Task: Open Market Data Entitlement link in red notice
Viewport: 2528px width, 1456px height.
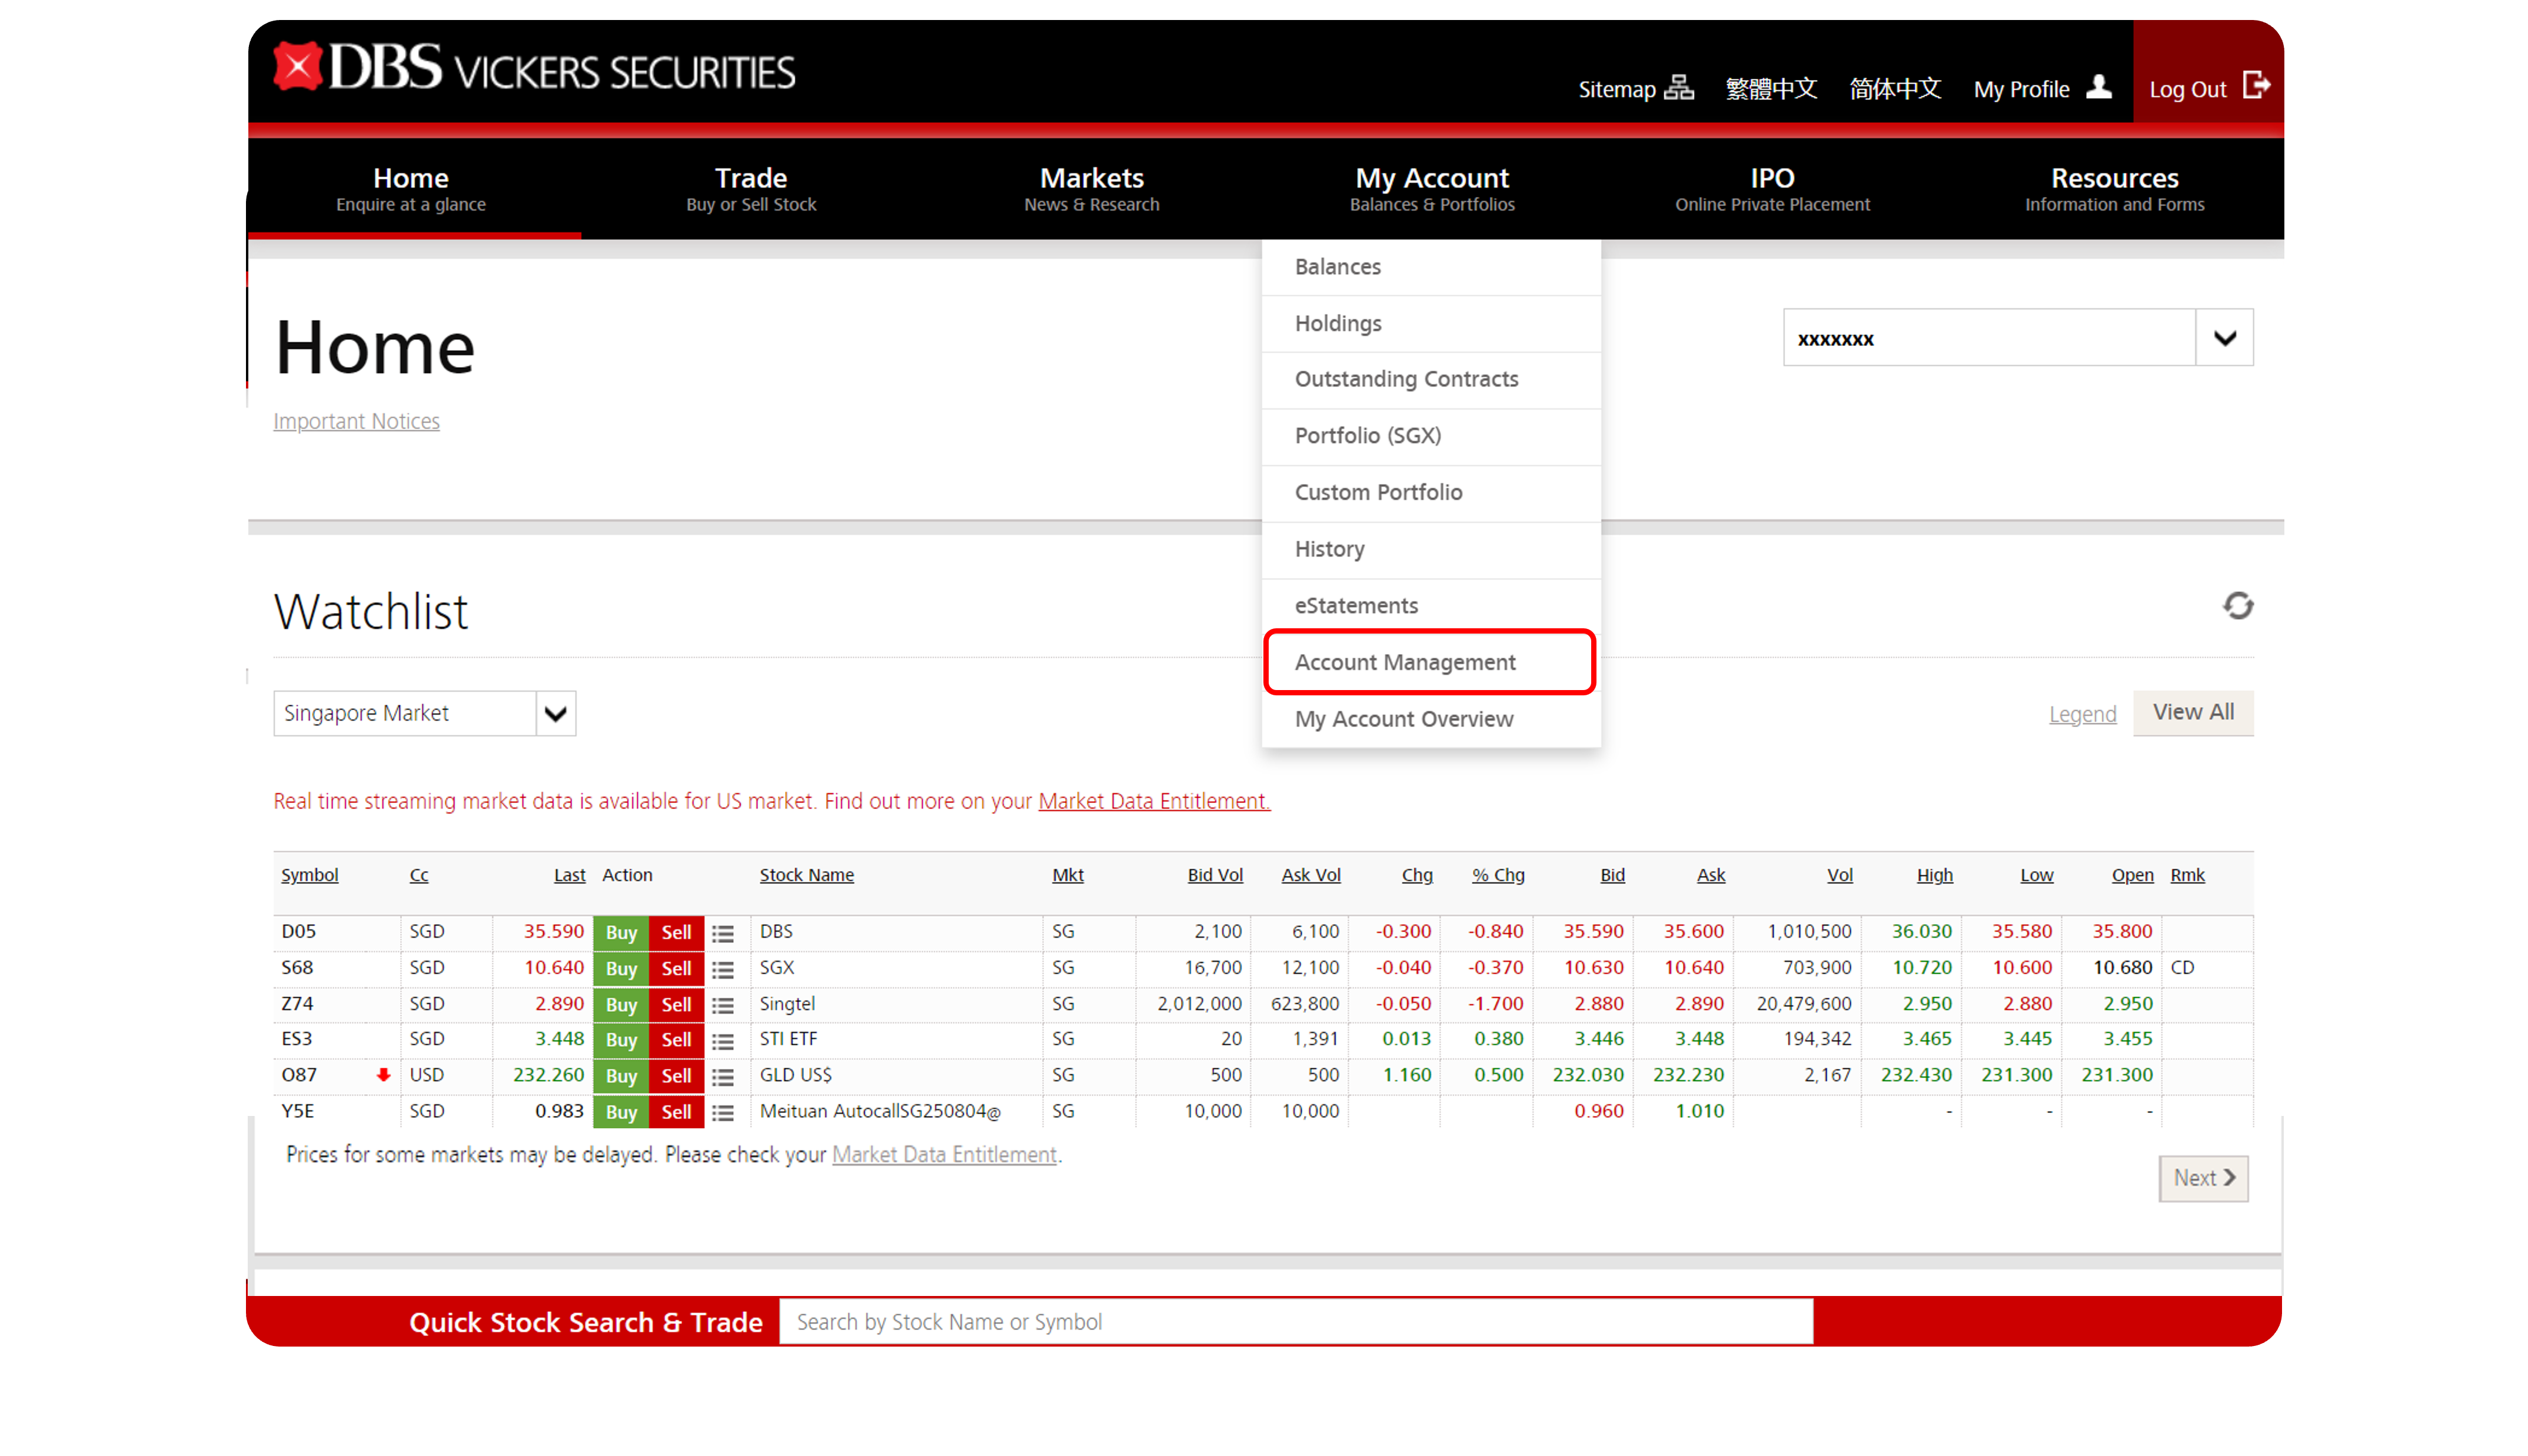Action: 1154,801
